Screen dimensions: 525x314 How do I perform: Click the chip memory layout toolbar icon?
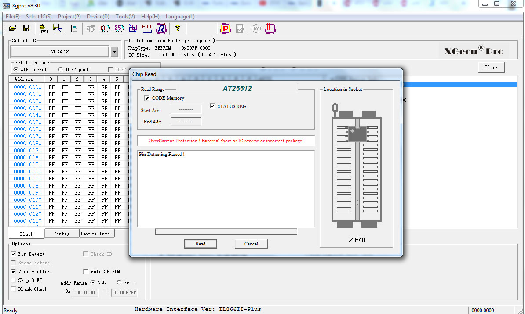click(x=74, y=29)
